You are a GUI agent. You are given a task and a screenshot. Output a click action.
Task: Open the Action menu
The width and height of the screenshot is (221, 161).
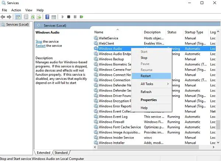click(x=16, y=10)
